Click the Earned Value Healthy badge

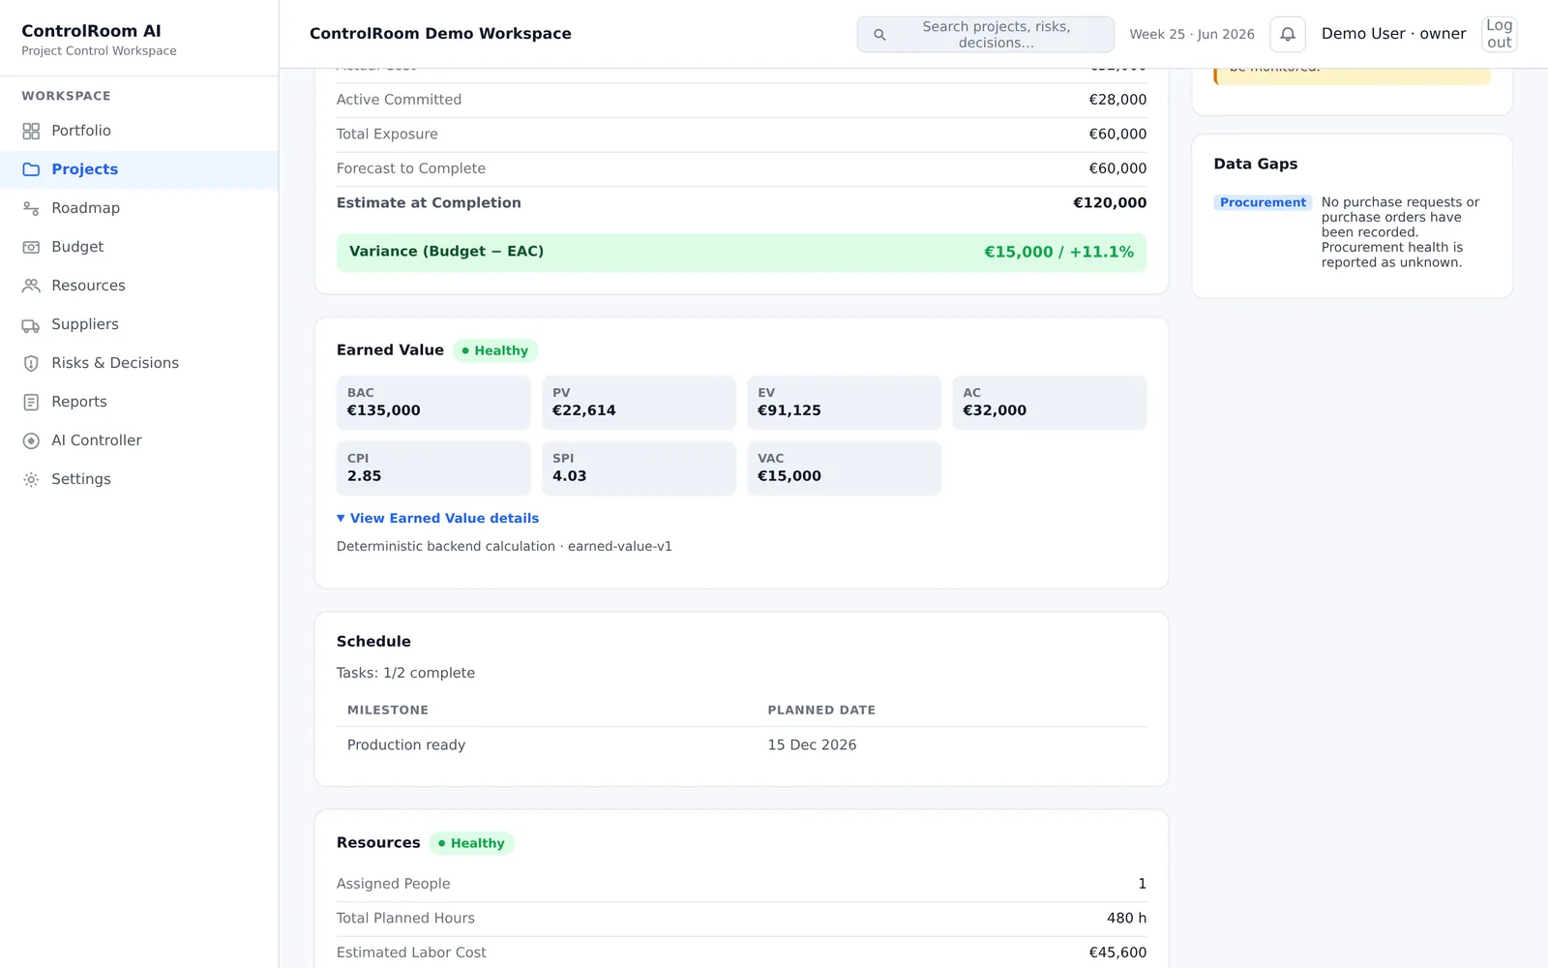point(494,350)
